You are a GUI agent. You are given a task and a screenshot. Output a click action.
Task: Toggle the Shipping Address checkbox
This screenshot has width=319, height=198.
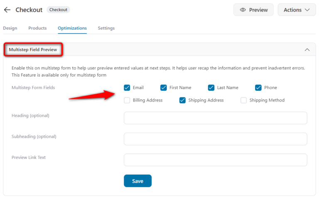click(x=182, y=100)
